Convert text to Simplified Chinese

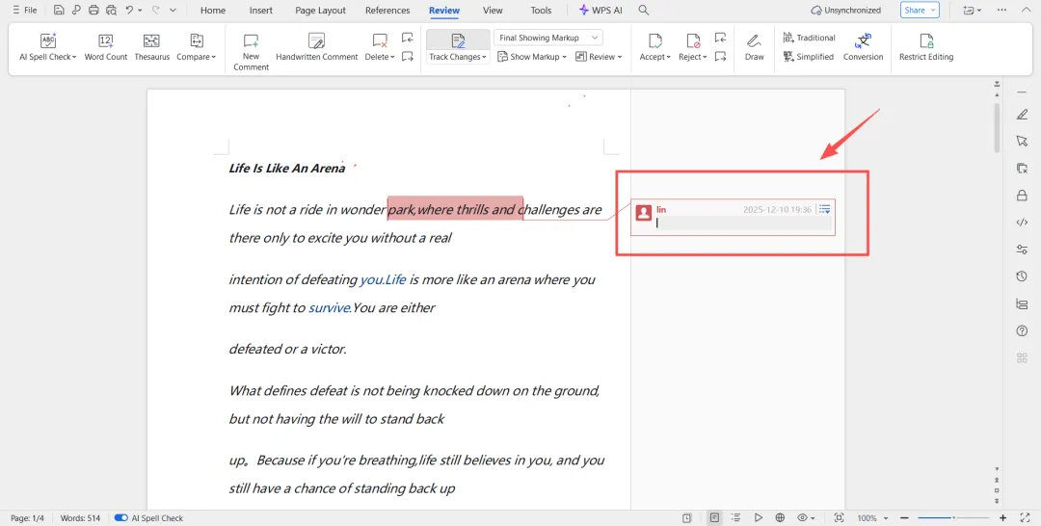[x=809, y=57]
